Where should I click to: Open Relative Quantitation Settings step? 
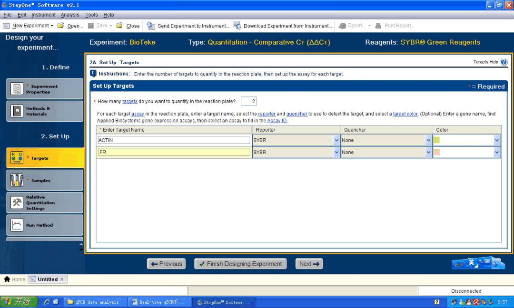click(45, 203)
